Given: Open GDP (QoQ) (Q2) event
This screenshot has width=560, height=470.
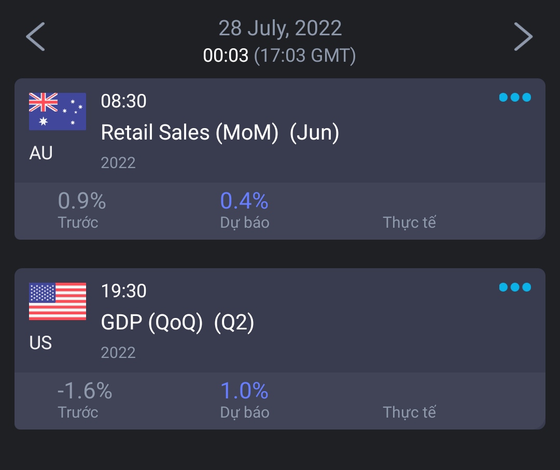Looking at the screenshot, I should pyautogui.click(x=177, y=323).
